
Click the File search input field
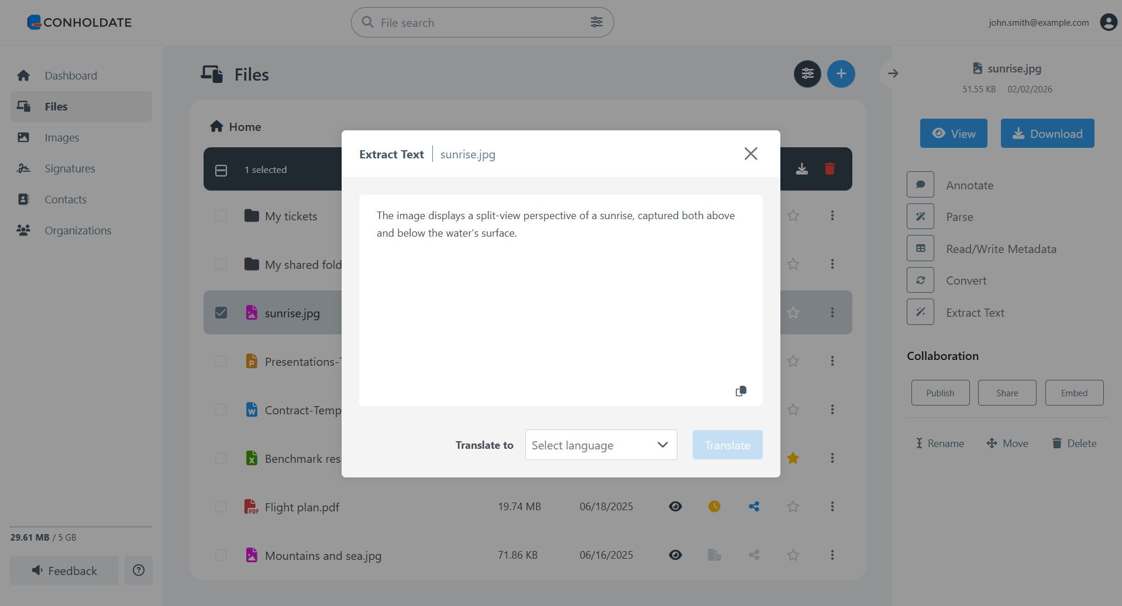click(480, 23)
